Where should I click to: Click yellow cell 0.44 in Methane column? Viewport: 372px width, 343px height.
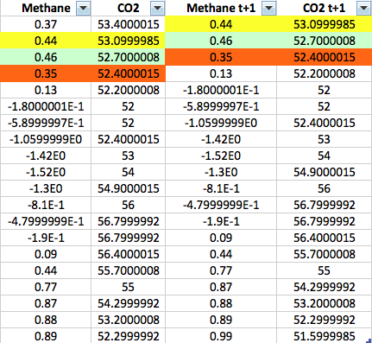click(x=46, y=41)
